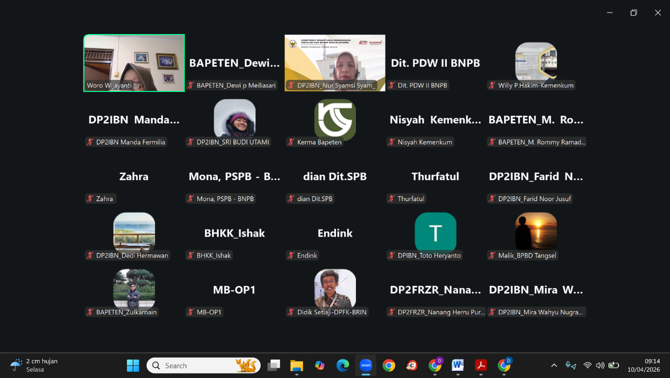Click the Zoom icon in the taskbar
This screenshot has width=670, height=378.
point(366,365)
